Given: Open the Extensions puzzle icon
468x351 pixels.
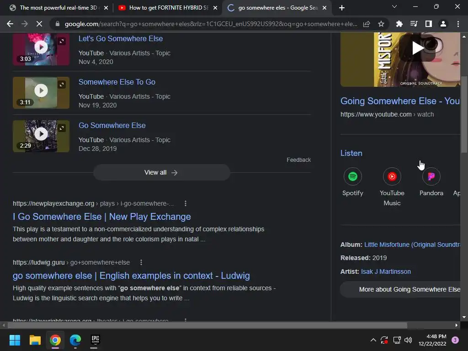Looking at the screenshot, I should click(x=399, y=24).
